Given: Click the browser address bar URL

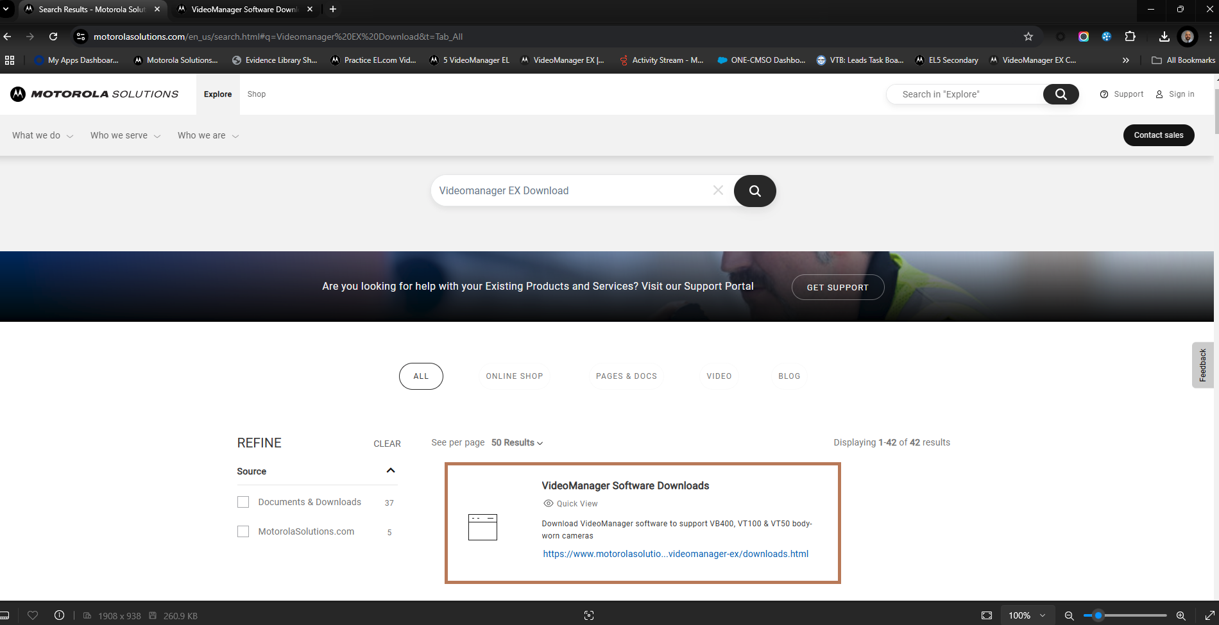Looking at the screenshot, I should coord(278,37).
